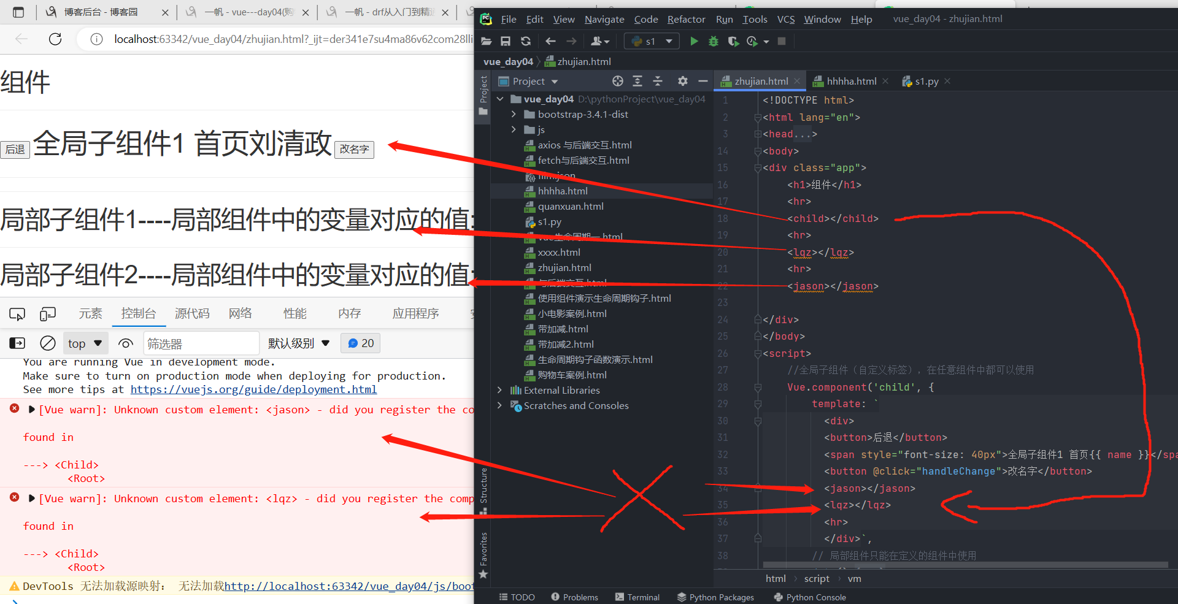Start debugging with the bug icon

click(714, 41)
